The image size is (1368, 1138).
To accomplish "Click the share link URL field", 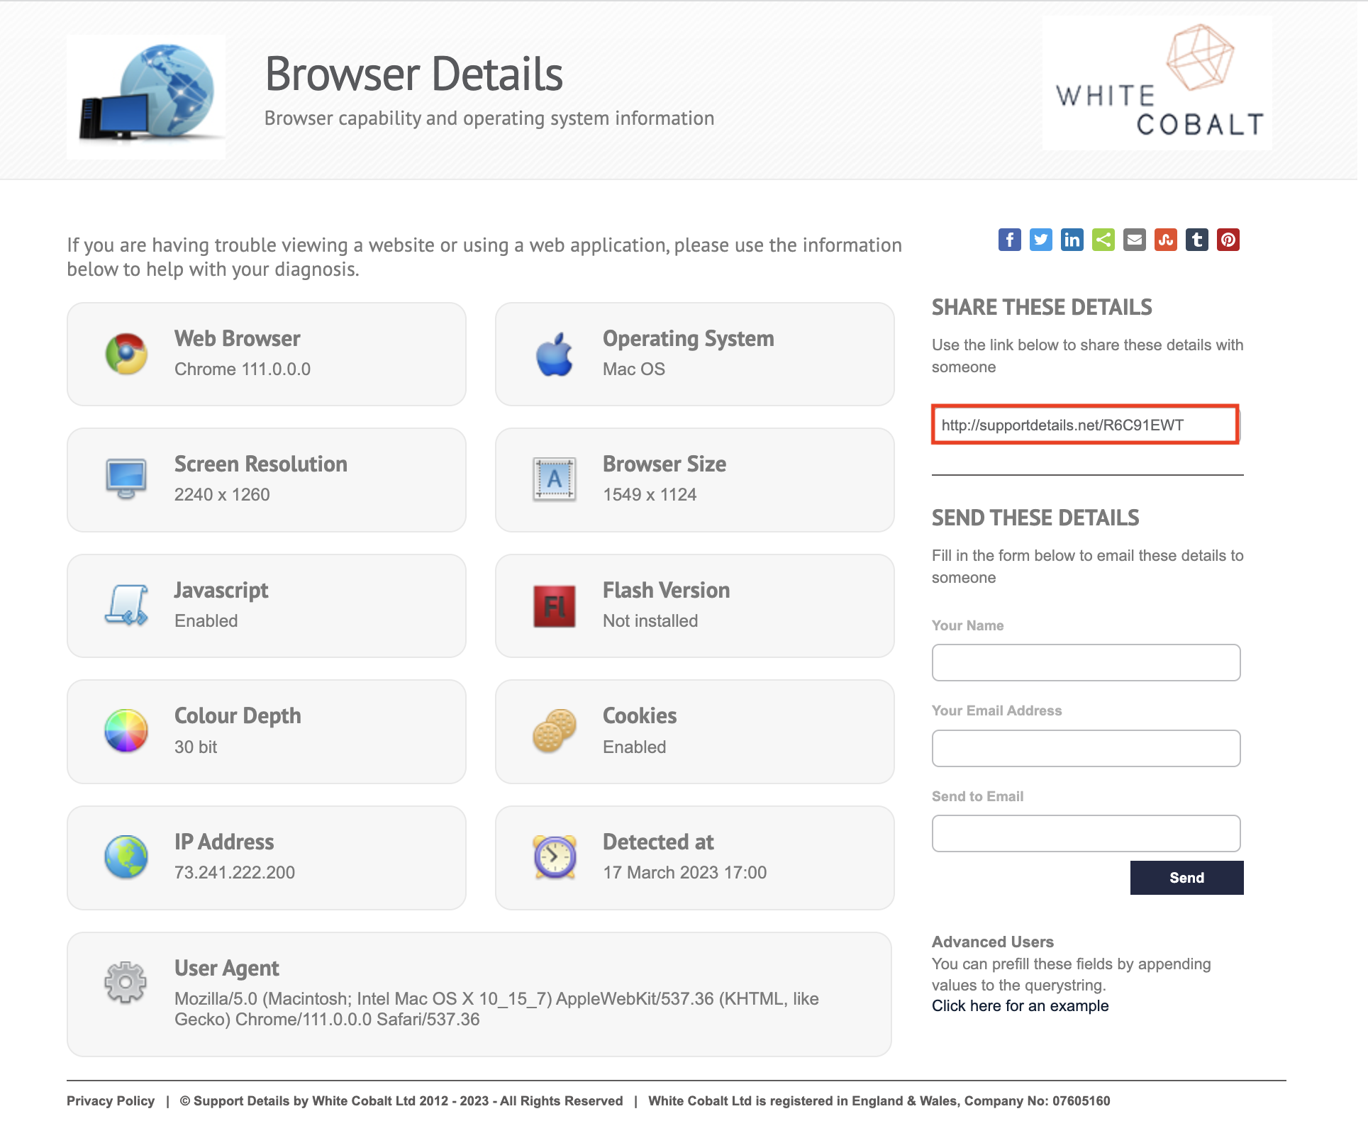I will 1085,425.
